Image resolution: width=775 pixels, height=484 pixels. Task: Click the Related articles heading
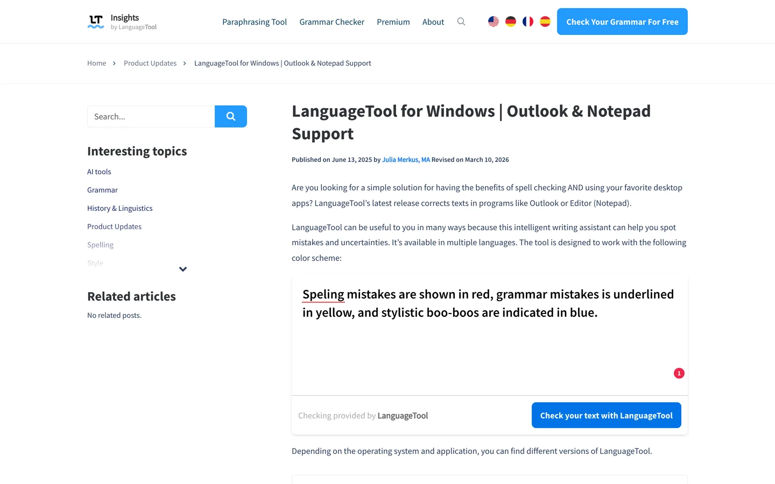[131, 296]
